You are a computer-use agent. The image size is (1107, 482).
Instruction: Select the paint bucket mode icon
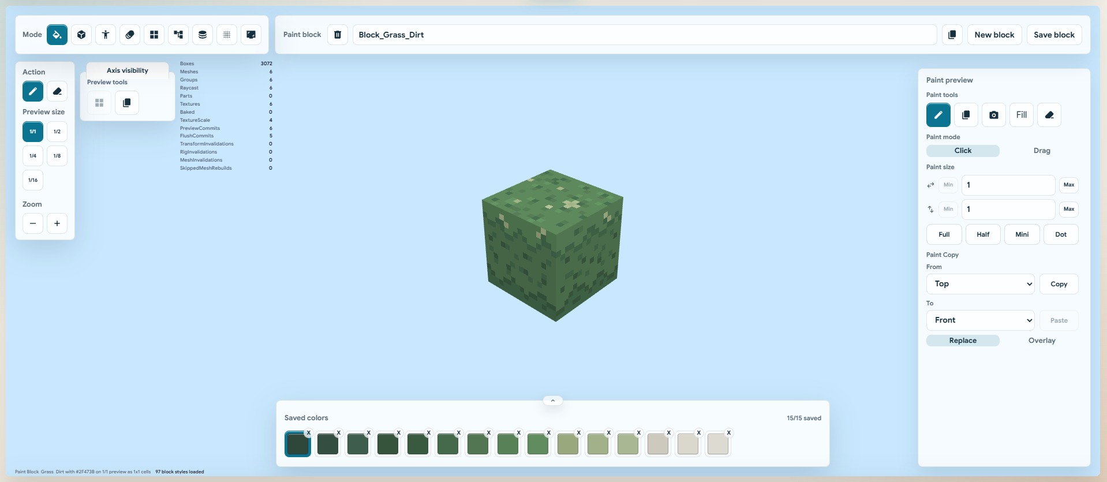[x=57, y=35]
